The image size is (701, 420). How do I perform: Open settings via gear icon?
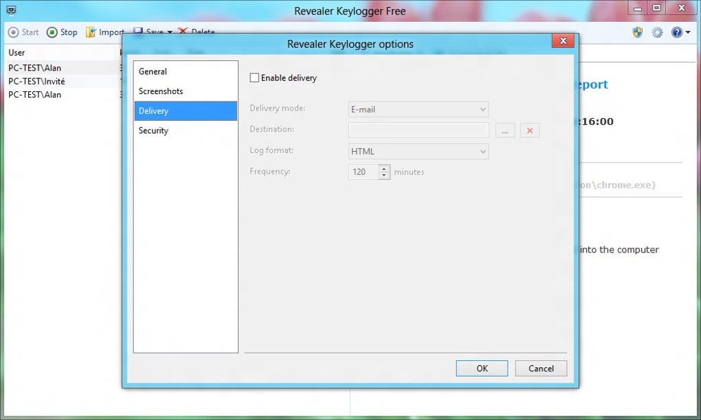pos(657,32)
